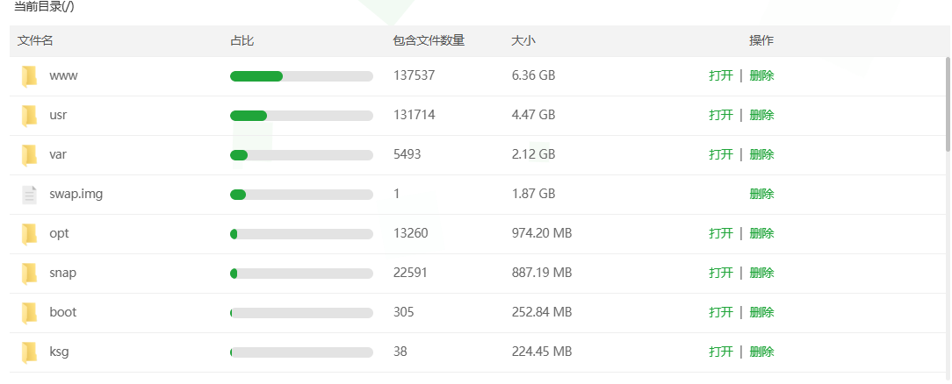The width and height of the screenshot is (952, 384).
Task: Delete the ksg folder via 删除
Action: point(761,352)
